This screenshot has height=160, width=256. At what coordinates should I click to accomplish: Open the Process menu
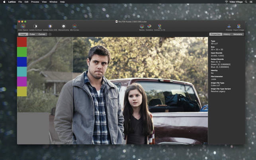pyautogui.click(x=35, y=2)
